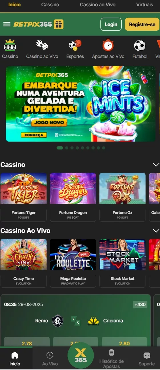Open the hamburger menu icon
The width and height of the screenshot is (160, 370).
(7, 24)
